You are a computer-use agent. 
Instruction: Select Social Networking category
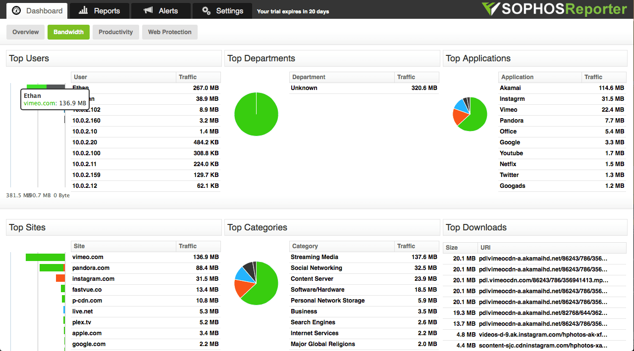pos(364,268)
